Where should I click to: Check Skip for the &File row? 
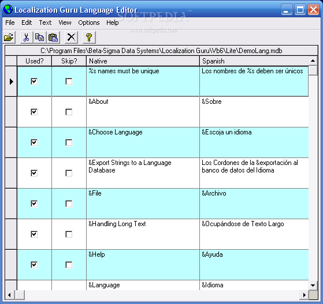coord(69,204)
